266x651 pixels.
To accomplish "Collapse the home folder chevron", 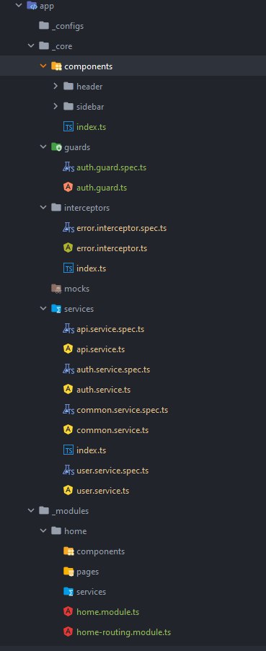I will (43, 530).
